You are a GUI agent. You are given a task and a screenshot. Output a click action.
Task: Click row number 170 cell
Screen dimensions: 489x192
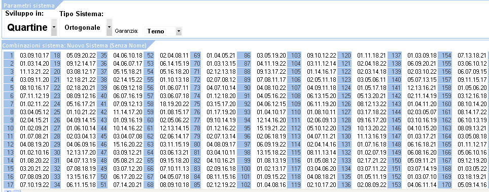(x=445, y=185)
